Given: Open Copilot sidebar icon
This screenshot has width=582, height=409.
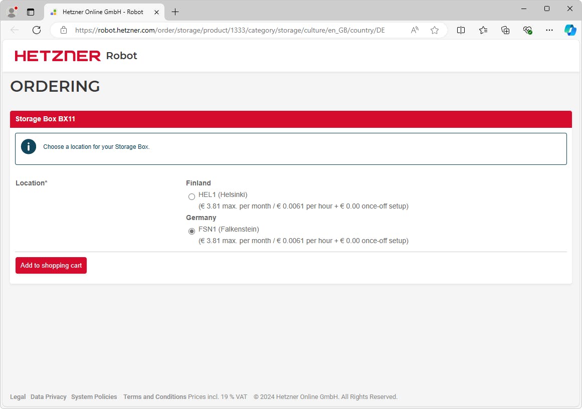Looking at the screenshot, I should [x=570, y=30].
